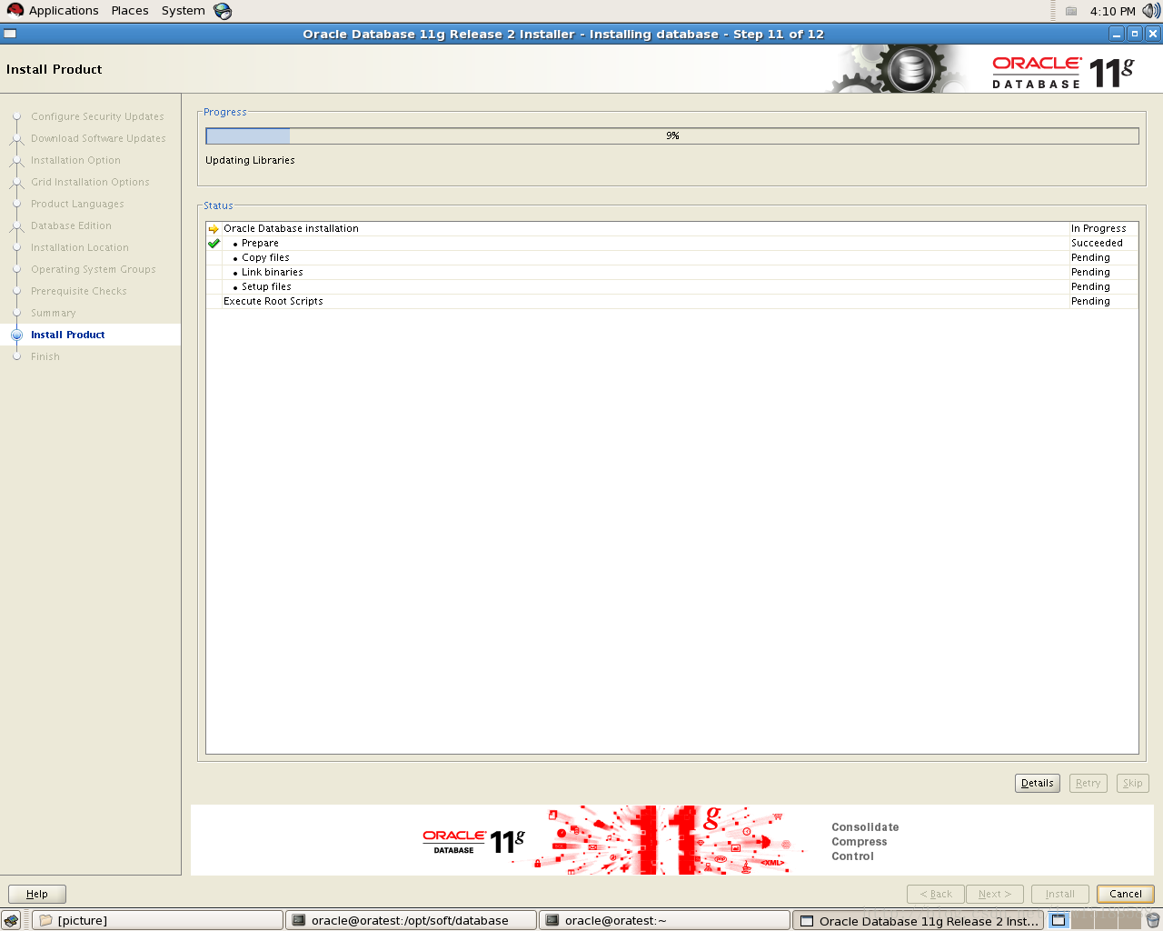Click the Help button
1163x931 pixels.
click(x=37, y=894)
